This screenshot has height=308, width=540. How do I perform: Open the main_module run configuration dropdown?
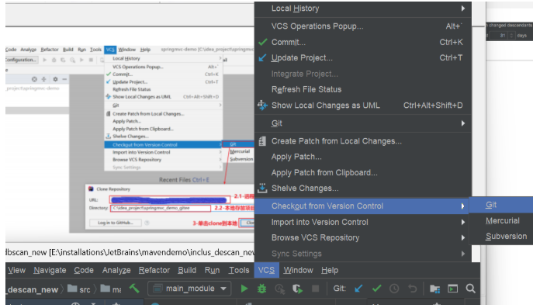tap(190, 289)
